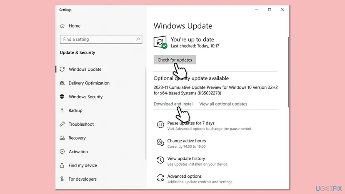Screen dimensions: 345x194
Task: Click the Delivery Optimization icon
Action: pos(62,83)
